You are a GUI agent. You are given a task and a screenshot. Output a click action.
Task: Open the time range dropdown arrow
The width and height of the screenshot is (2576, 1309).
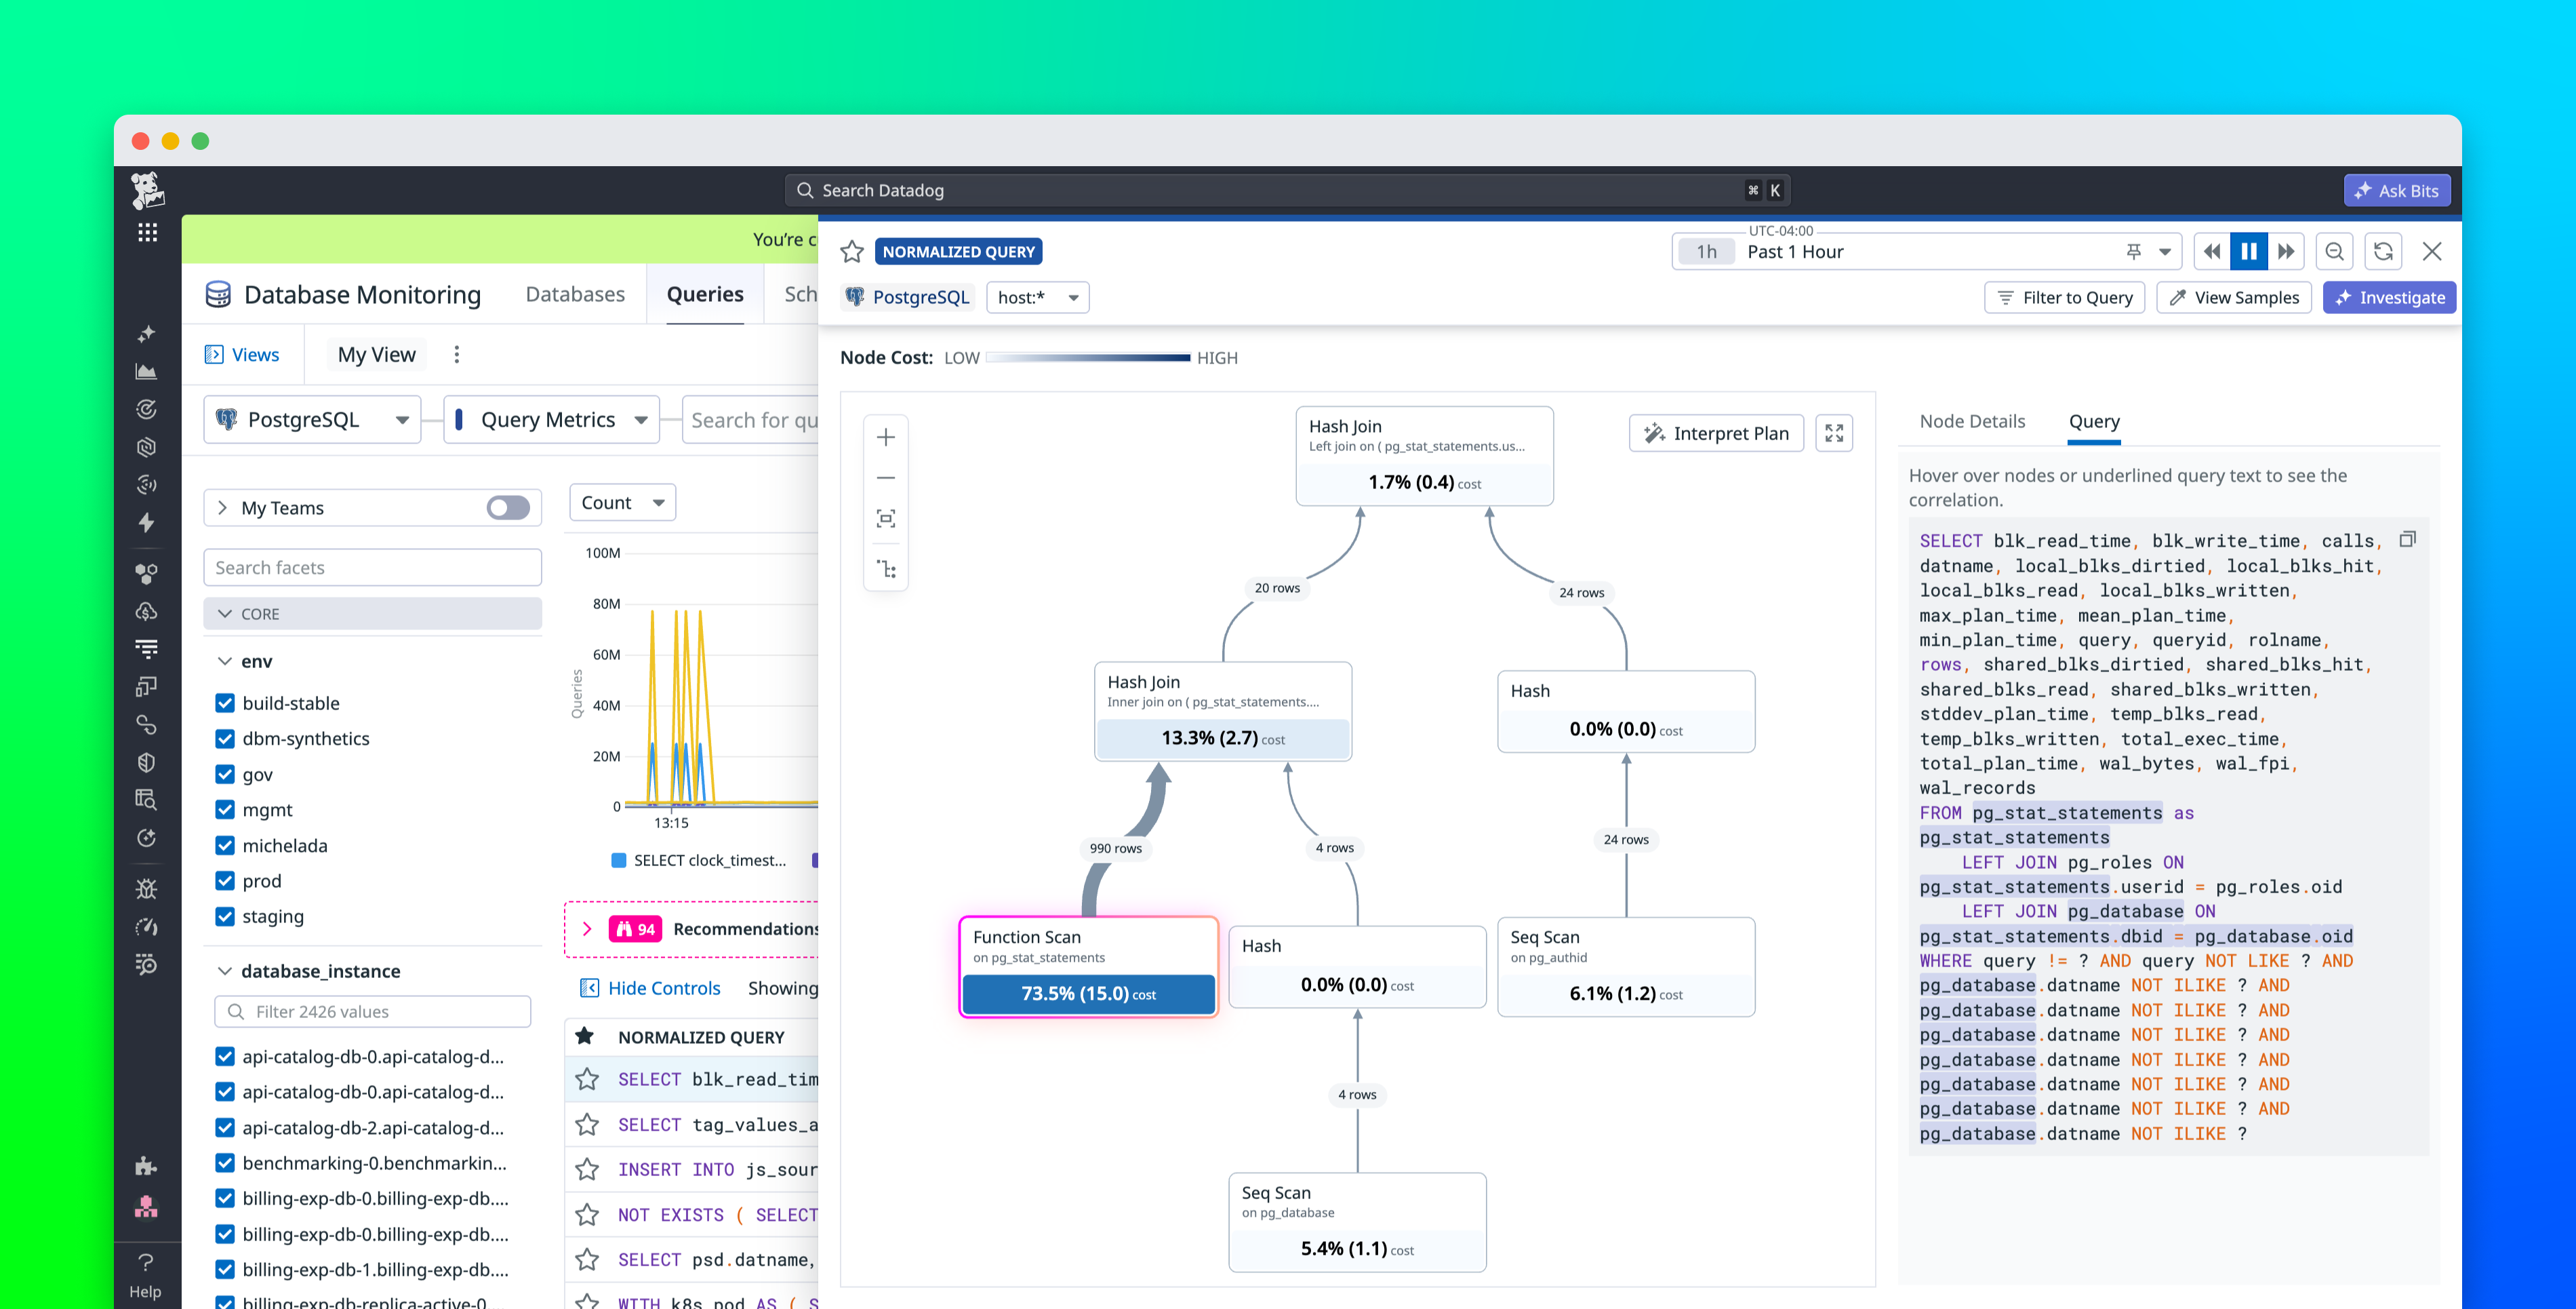click(x=2165, y=252)
